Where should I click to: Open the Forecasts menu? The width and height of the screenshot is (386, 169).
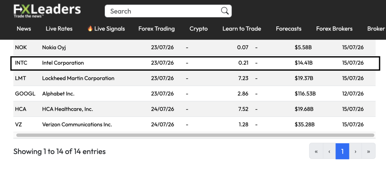click(288, 29)
